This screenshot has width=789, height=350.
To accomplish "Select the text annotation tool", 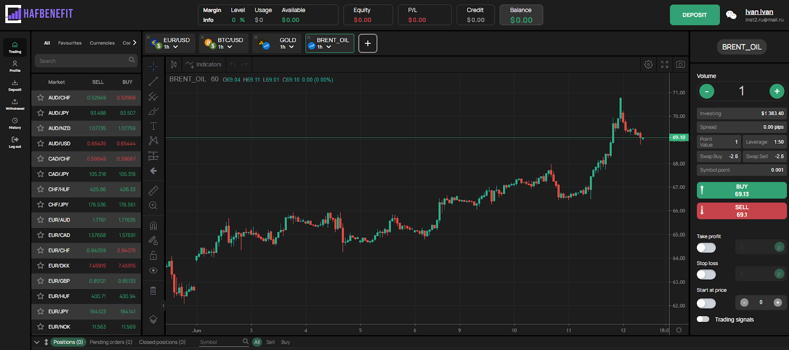I will pos(153,126).
